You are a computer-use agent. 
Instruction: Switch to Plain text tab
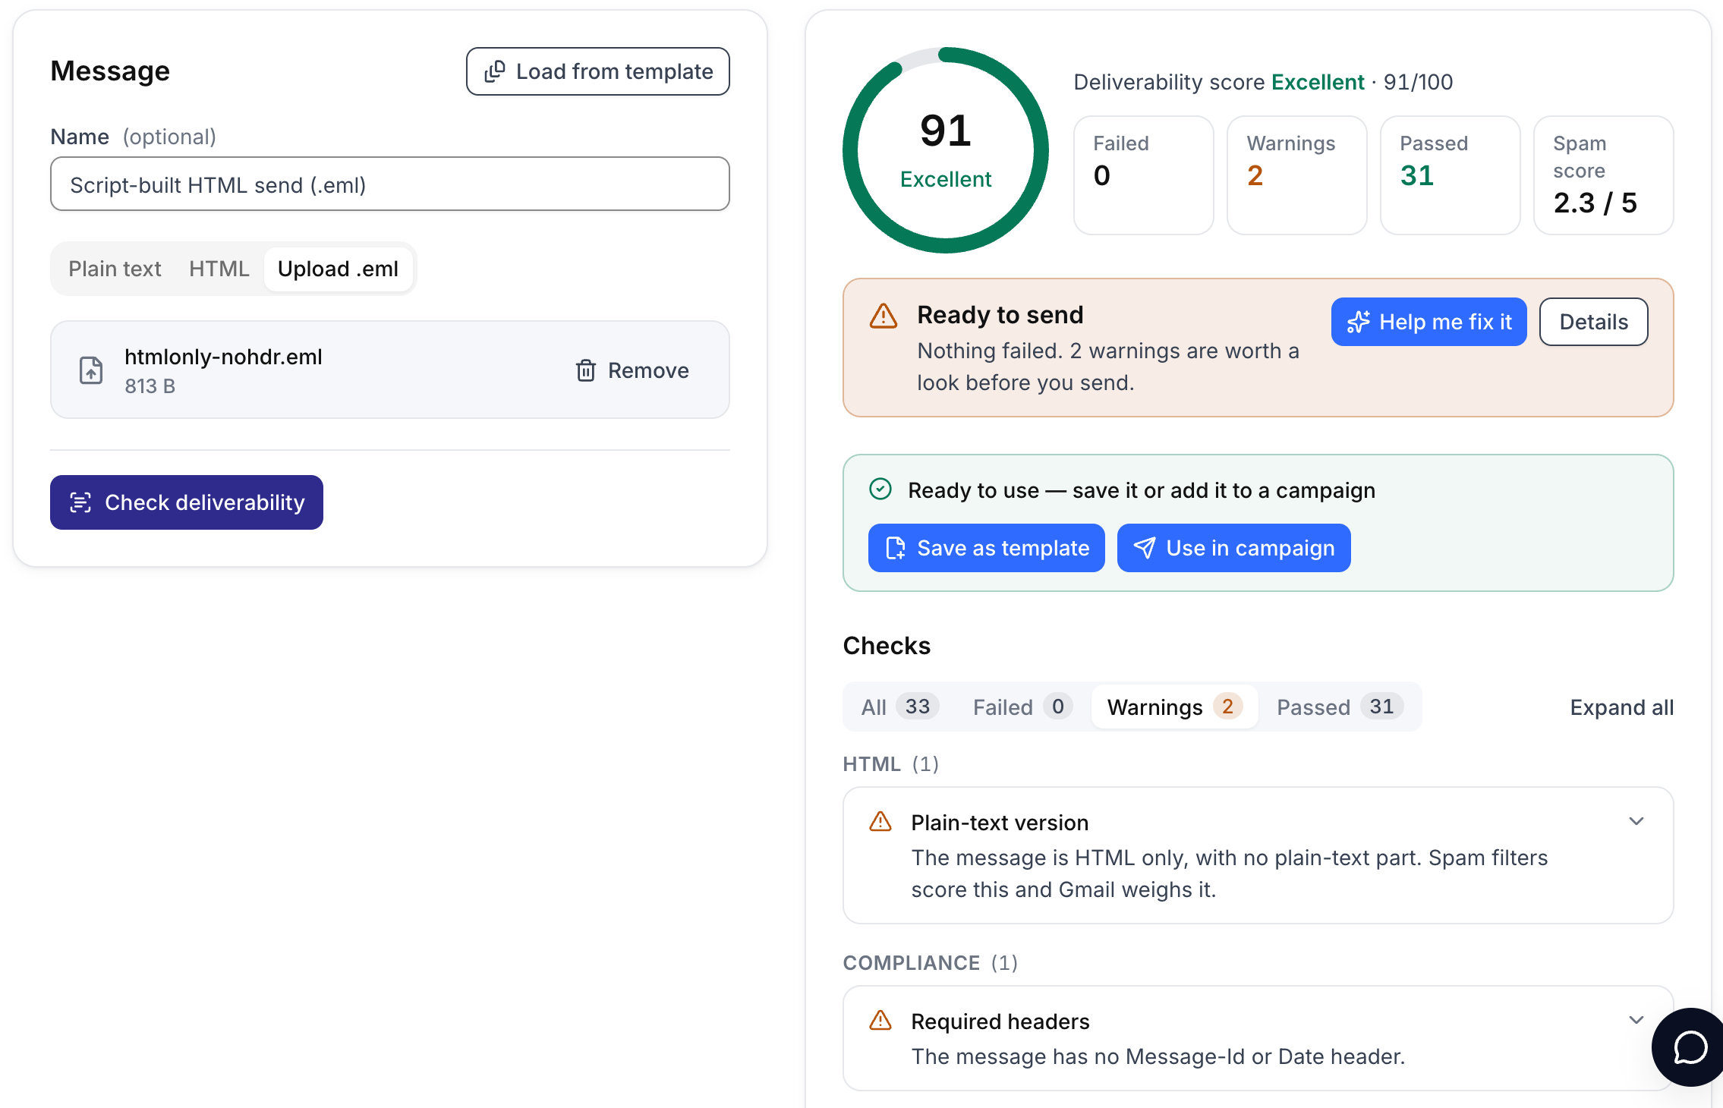[115, 269]
